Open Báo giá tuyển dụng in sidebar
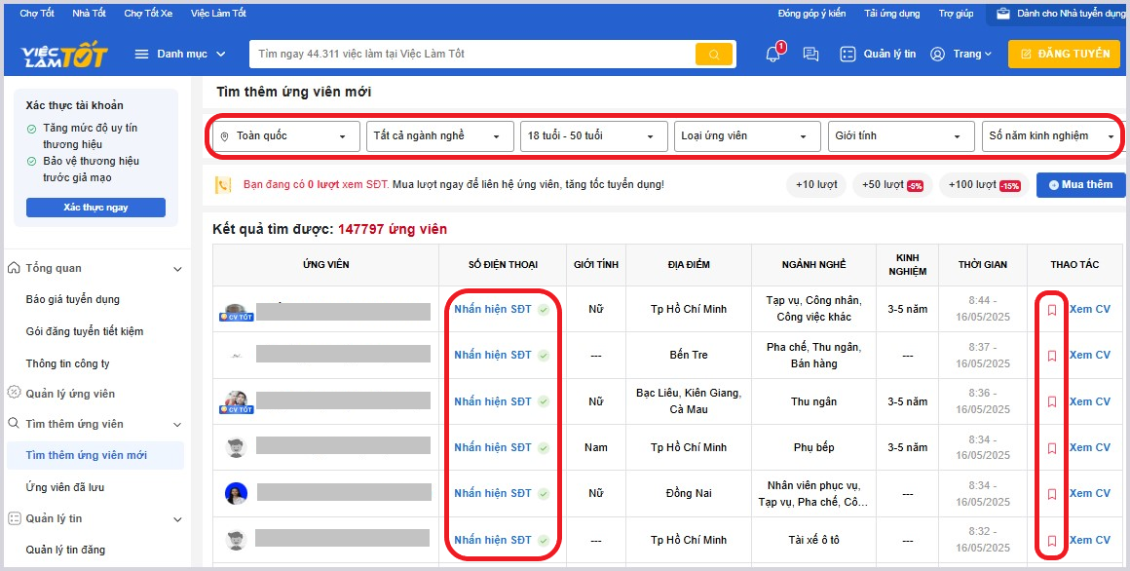1130x571 pixels. 73,299
